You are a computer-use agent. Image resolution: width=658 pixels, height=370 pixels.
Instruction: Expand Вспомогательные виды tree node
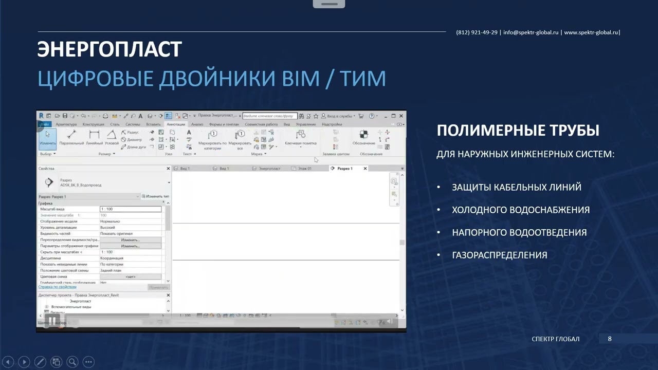click(x=47, y=307)
